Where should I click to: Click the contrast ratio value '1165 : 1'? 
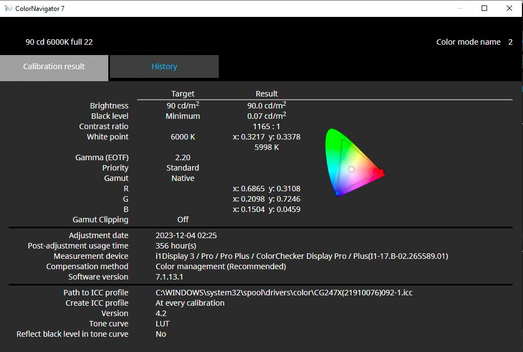coord(267,126)
